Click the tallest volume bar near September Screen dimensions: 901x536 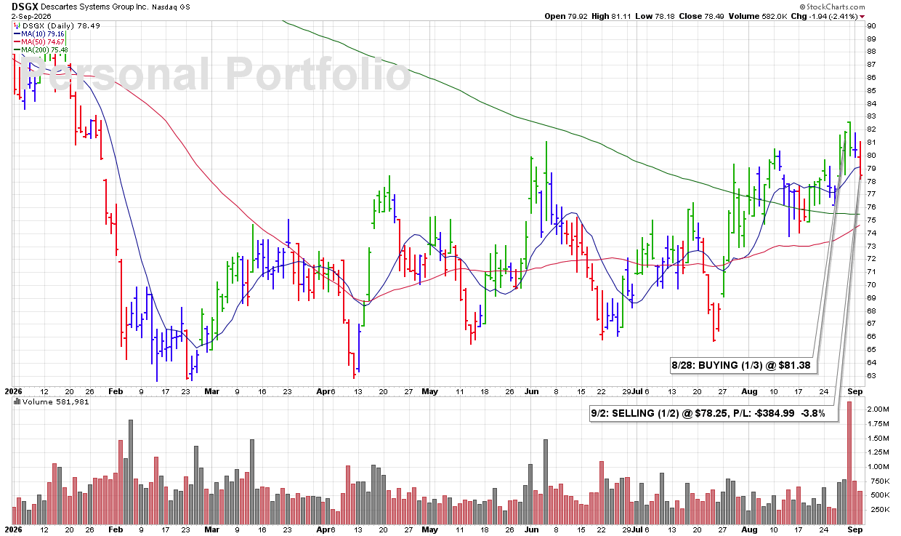click(x=849, y=463)
